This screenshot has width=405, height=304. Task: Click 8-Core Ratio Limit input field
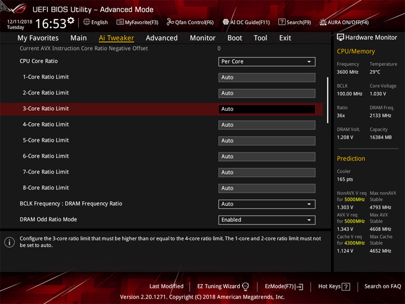267,188
